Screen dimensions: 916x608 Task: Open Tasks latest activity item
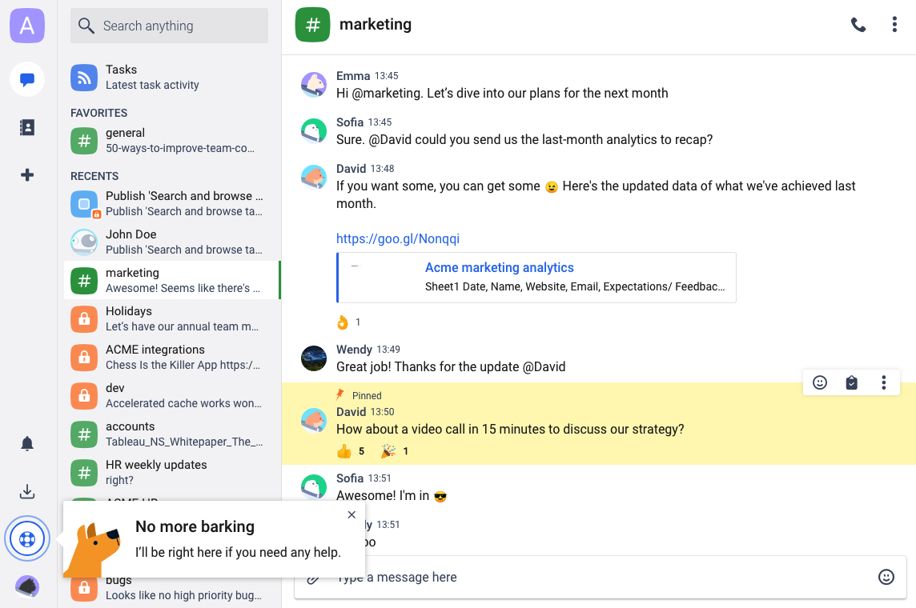[x=172, y=78]
